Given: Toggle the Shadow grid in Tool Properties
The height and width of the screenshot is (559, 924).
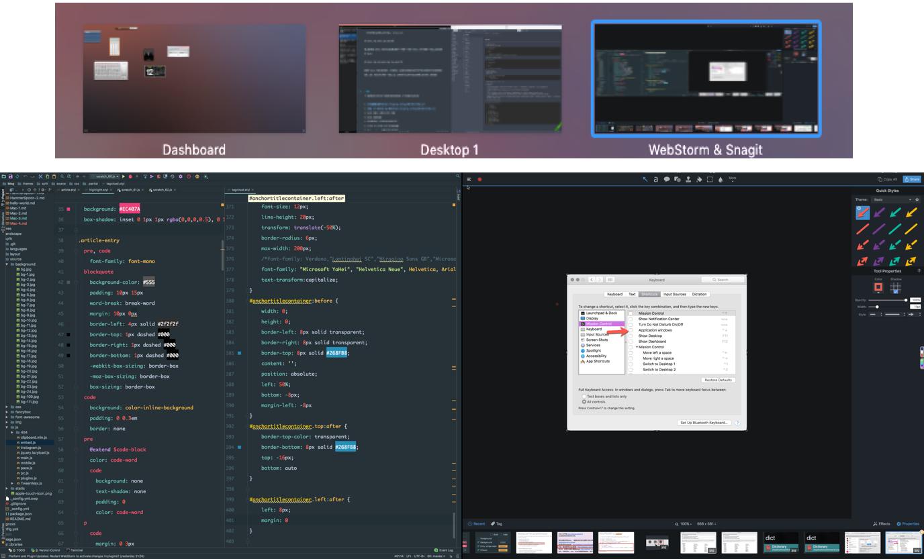Looking at the screenshot, I should [896, 288].
